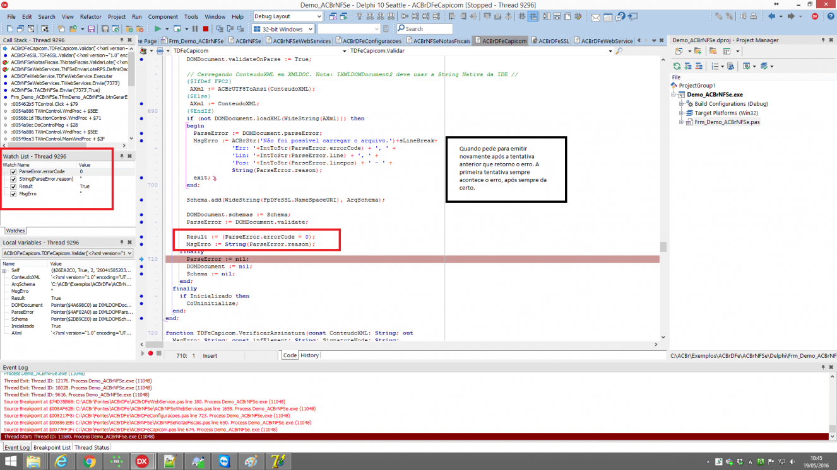Open the project folder icon in Project Manager
The height and width of the screenshot is (470, 837).
click(x=697, y=51)
